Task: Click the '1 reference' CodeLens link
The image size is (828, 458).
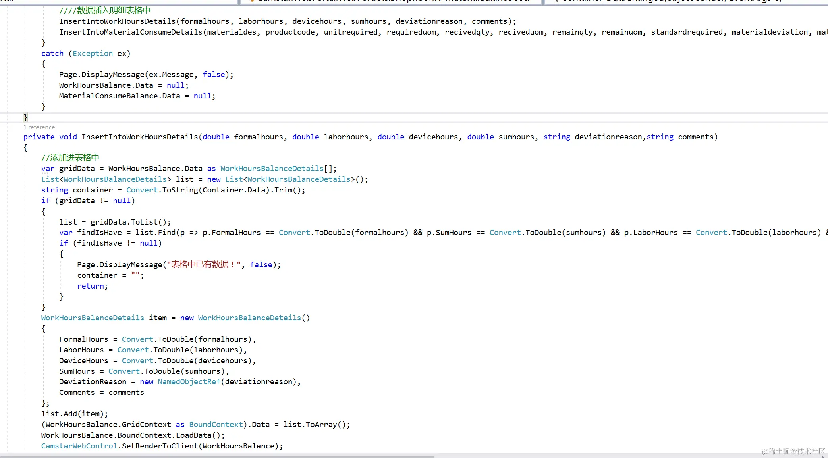Action: (39, 127)
